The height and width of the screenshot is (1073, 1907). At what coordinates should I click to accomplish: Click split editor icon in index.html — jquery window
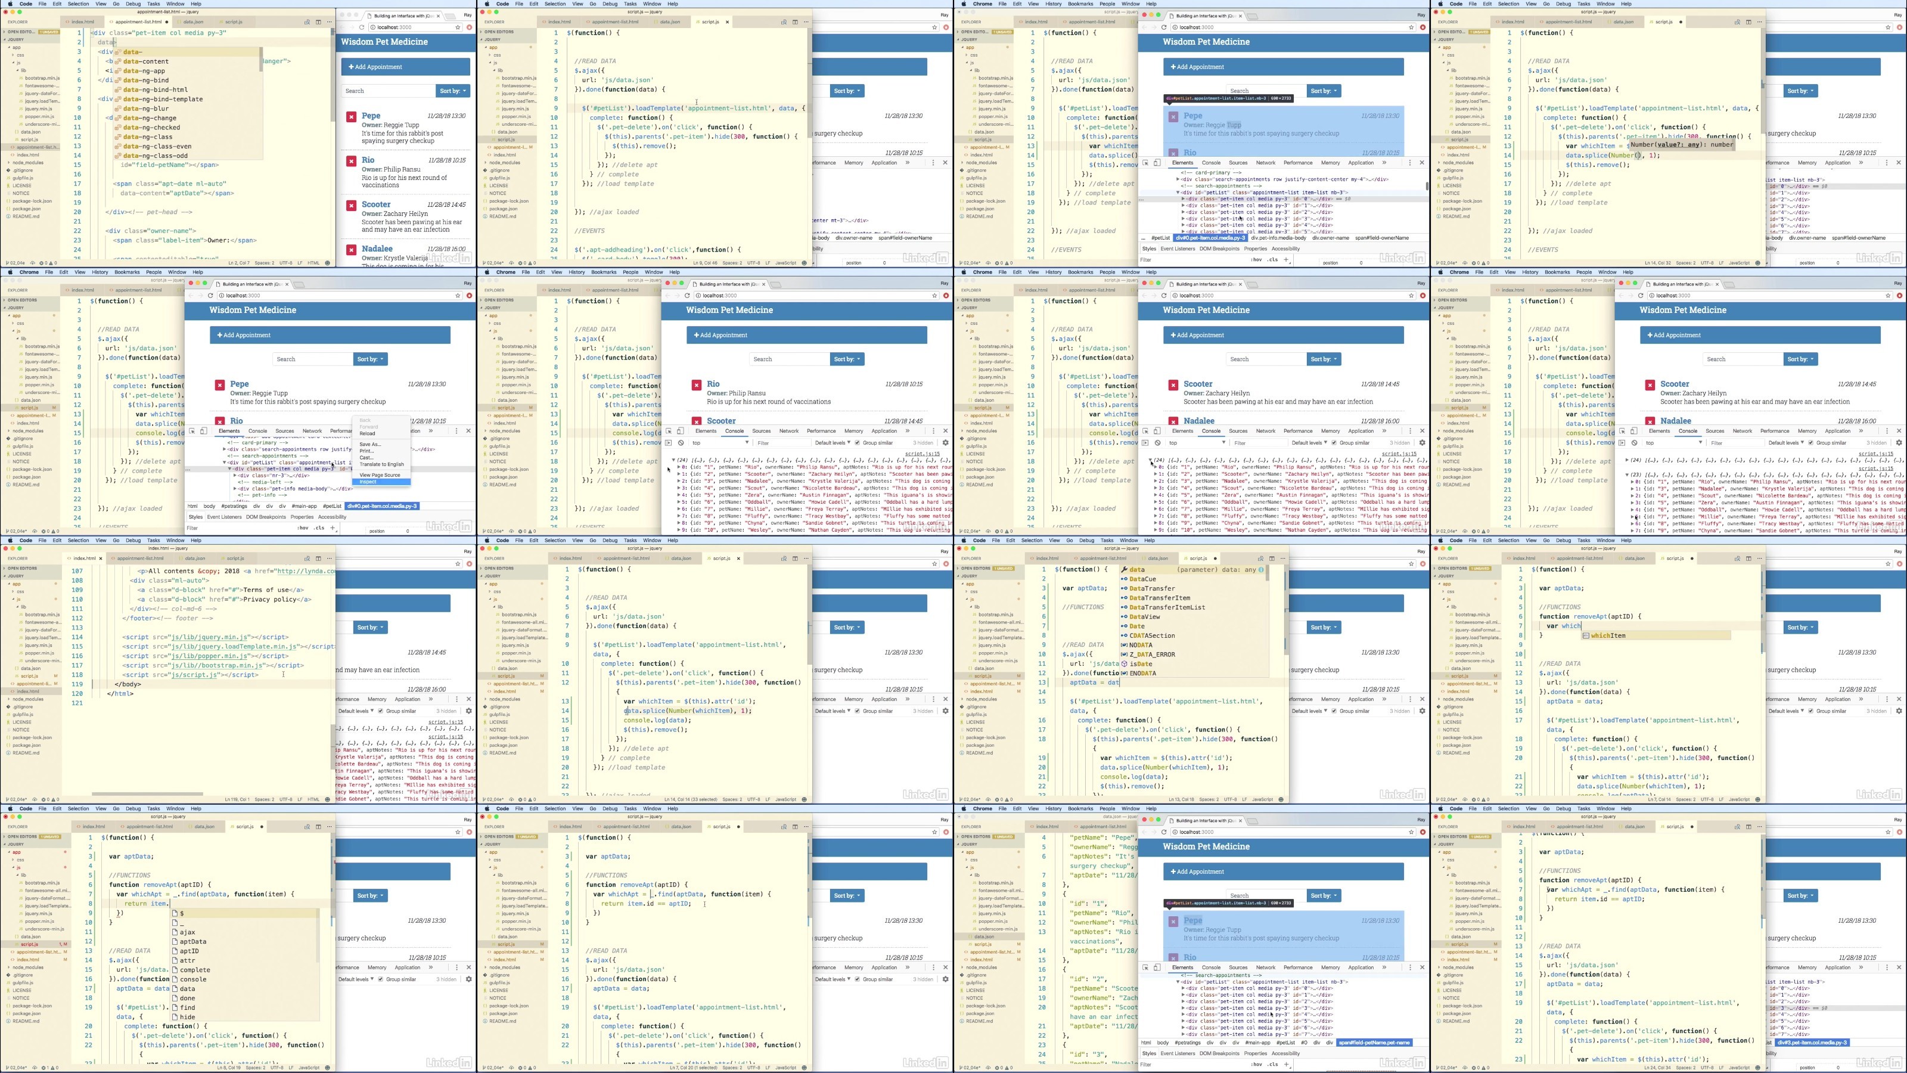pos(318,559)
